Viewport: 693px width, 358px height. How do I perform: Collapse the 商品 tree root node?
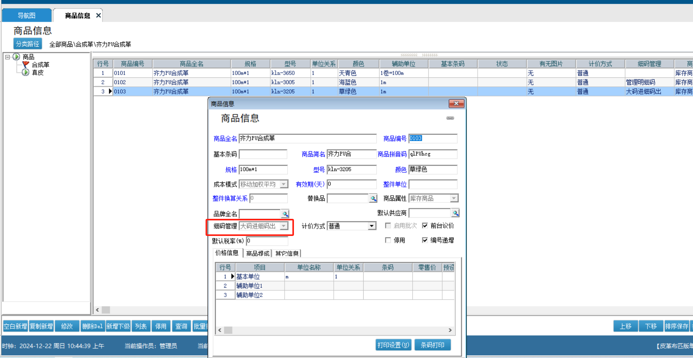pos(7,57)
